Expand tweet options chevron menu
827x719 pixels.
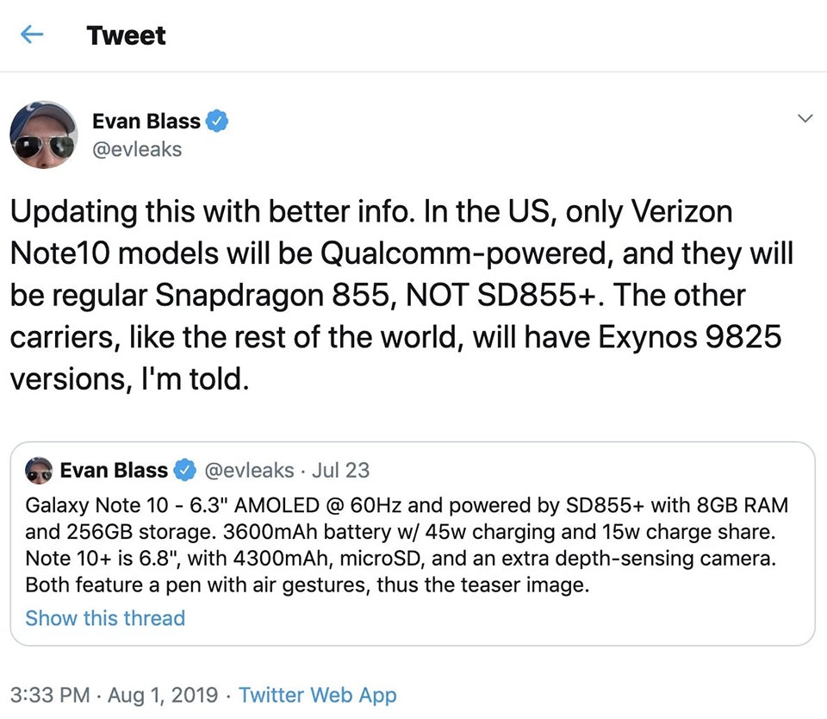805,118
